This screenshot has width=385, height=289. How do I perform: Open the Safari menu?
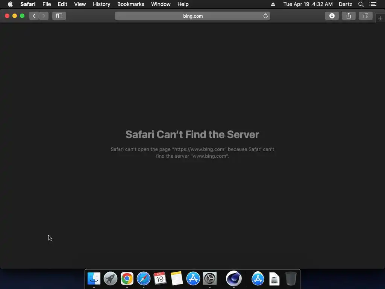(x=28, y=4)
